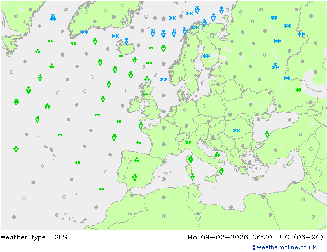Select the snow symbol between Greenland and Iceland
Screen dimensions: 327x252
tap(115, 36)
